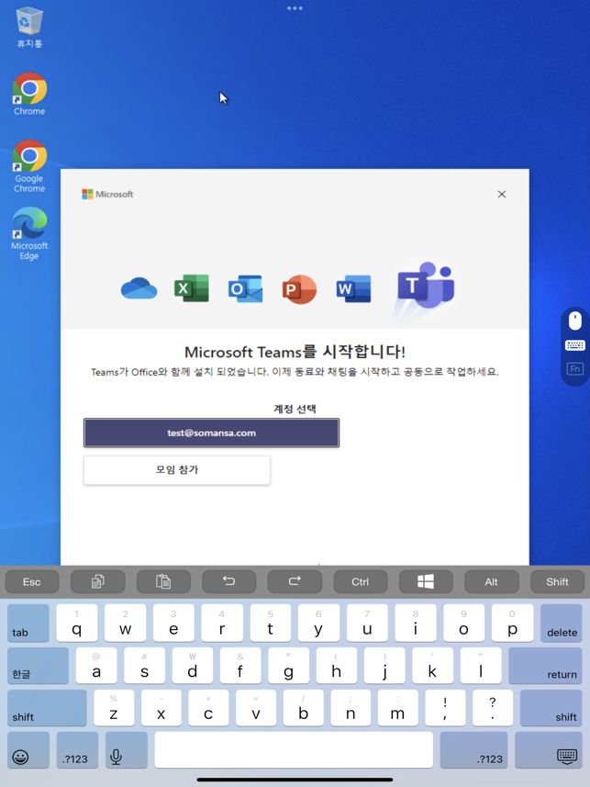Click the Microsoft logo in the dialog
This screenshot has height=787, width=590.
coord(107,195)
